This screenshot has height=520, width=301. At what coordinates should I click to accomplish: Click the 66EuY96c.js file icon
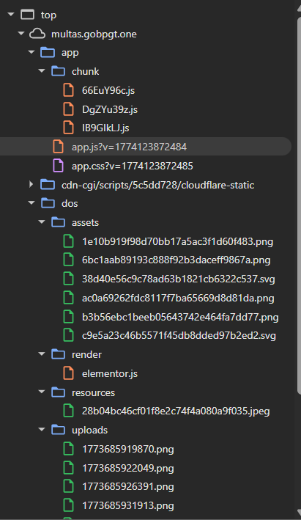coord(69,90)
